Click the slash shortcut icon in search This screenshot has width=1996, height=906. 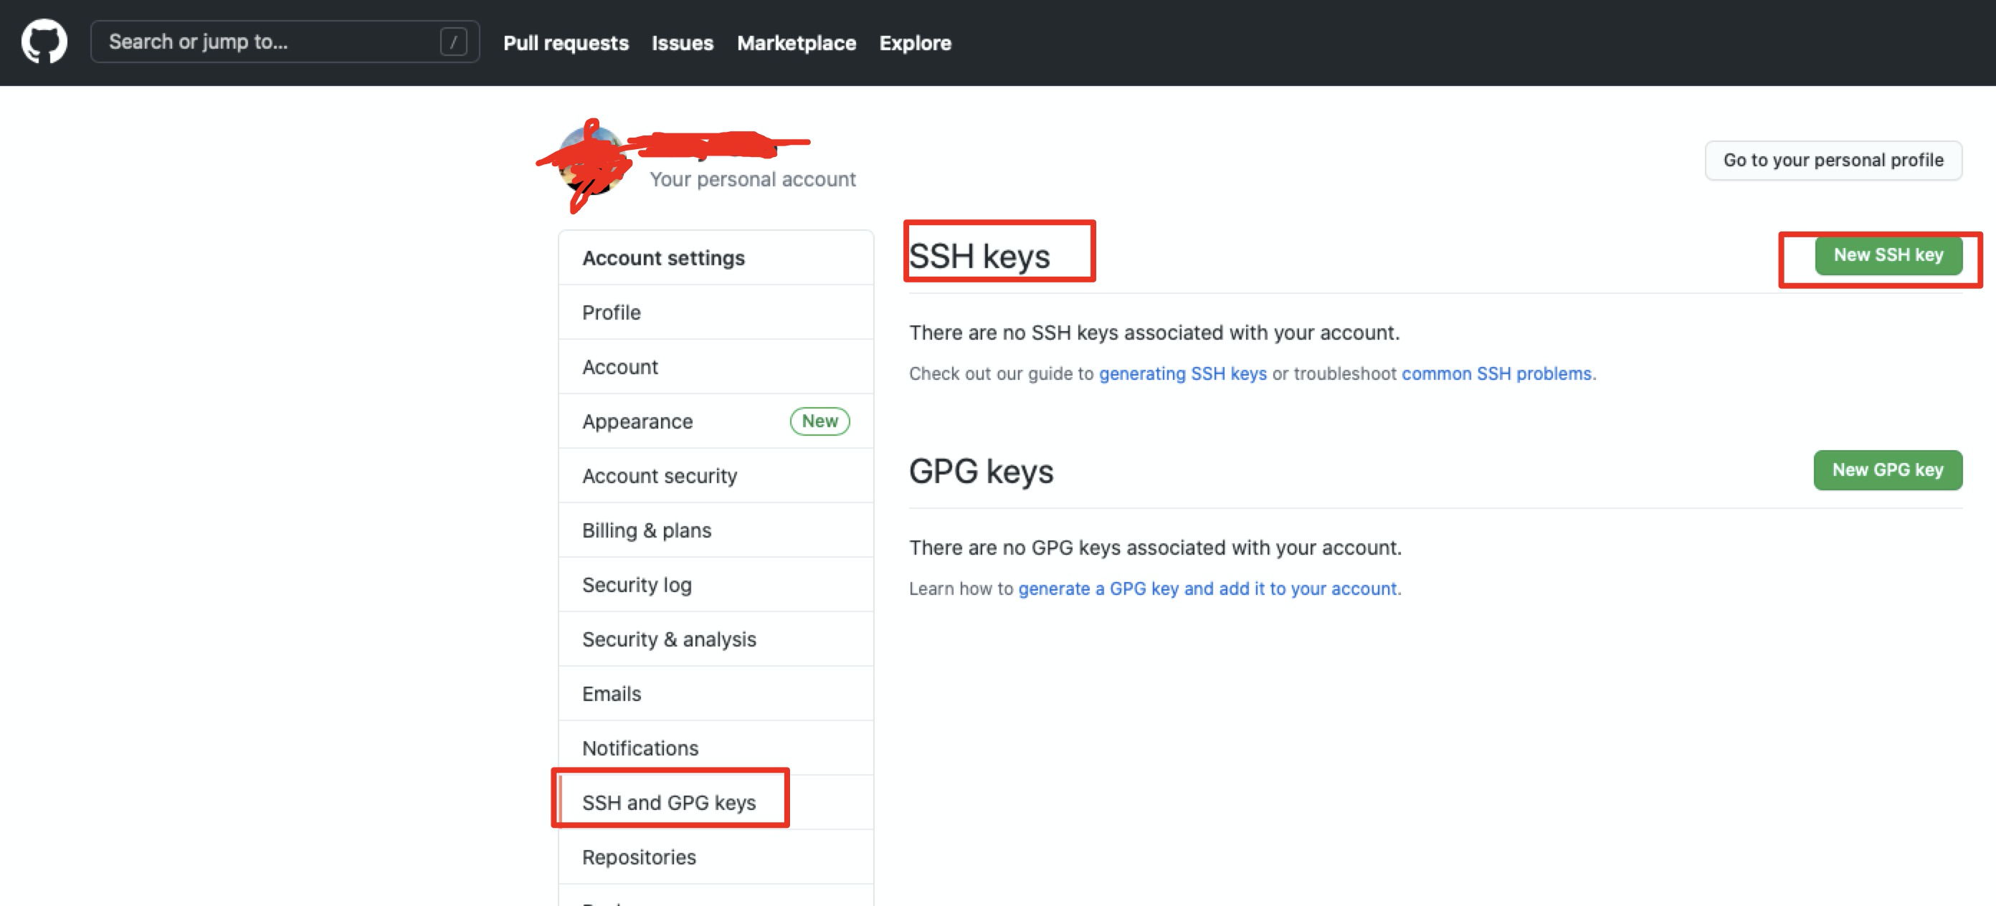(453, 42)
